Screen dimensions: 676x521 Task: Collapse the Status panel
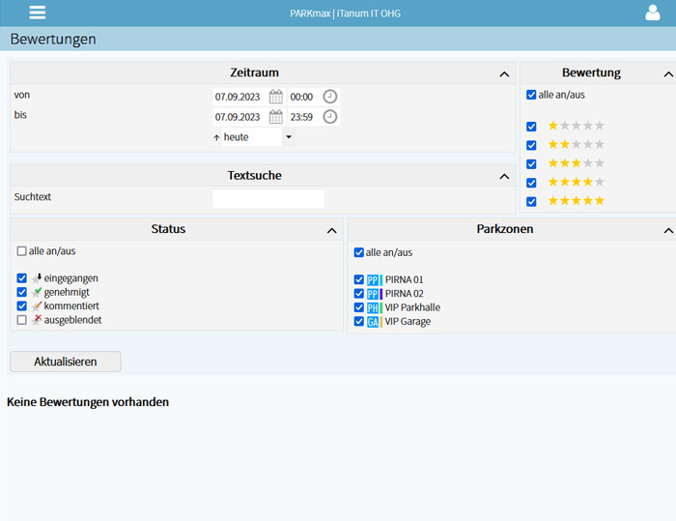(331, 230)
